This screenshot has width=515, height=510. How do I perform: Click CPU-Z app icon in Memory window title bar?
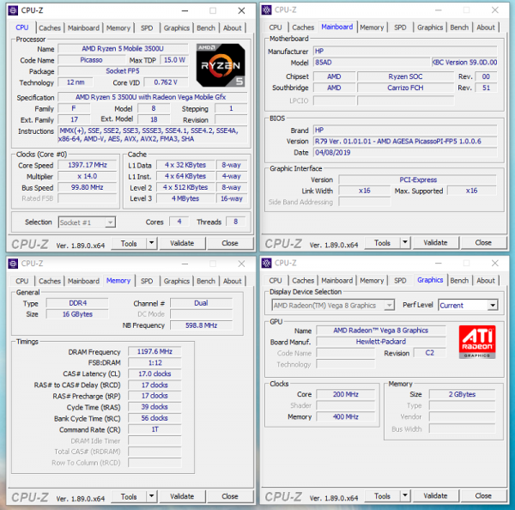pos(13,264)
